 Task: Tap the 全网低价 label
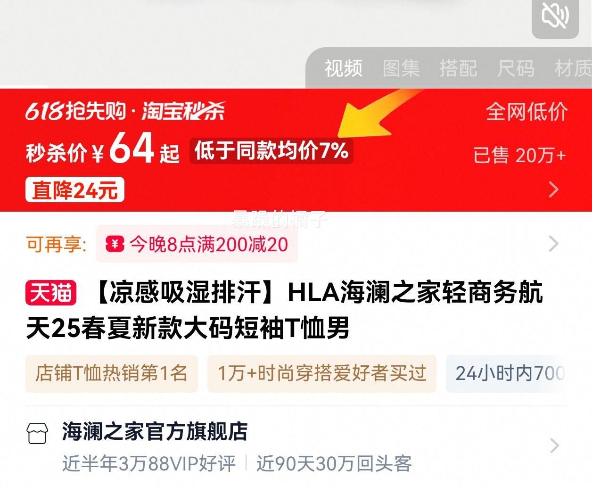tap(526, 112)
